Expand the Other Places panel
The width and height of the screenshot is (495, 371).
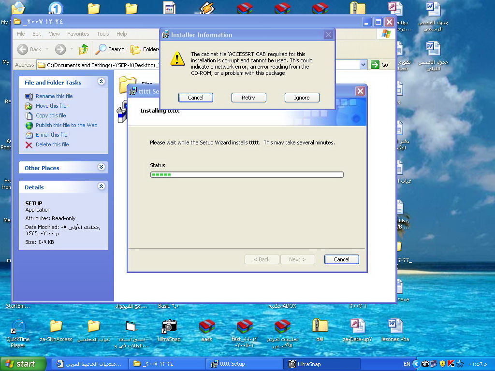101,167
